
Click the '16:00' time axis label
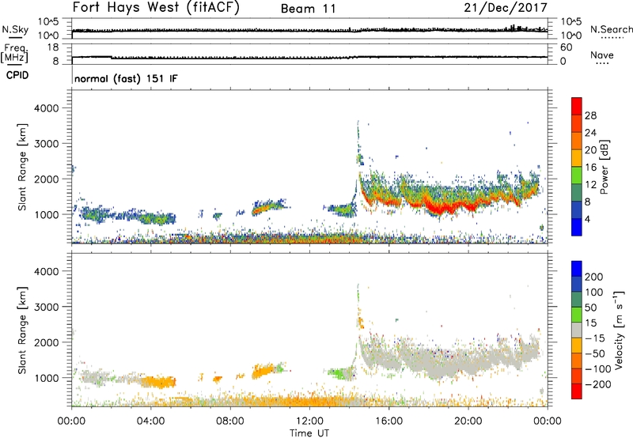[389, 421]
